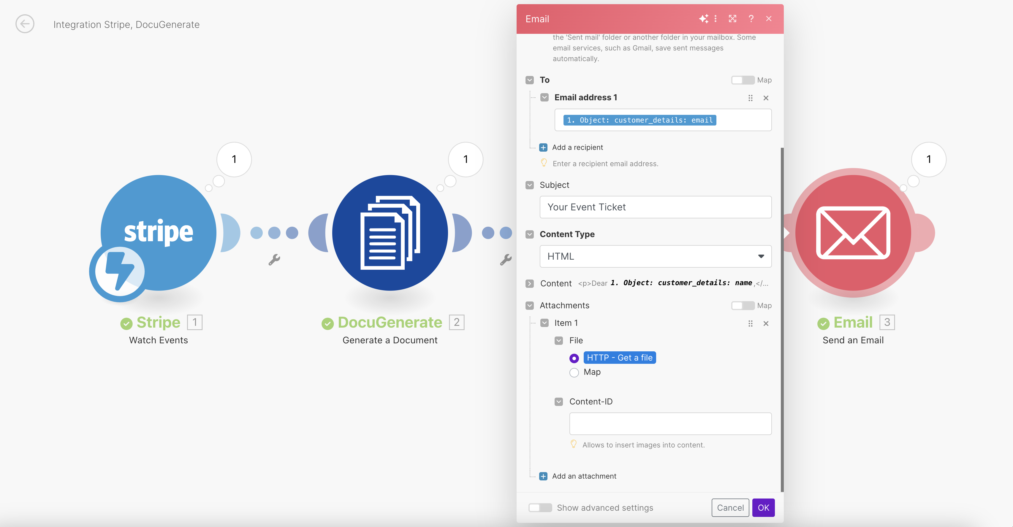
Task: Click the number 2 badge beside DocuGenerate
Action: 457,322
